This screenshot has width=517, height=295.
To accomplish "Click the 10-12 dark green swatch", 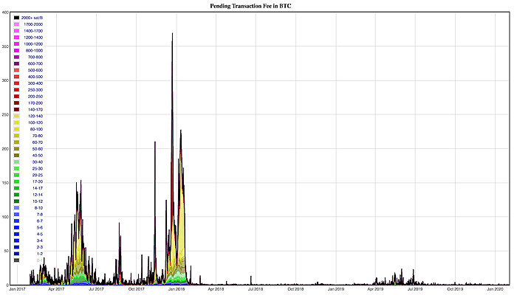I will [x=16, y=201].
